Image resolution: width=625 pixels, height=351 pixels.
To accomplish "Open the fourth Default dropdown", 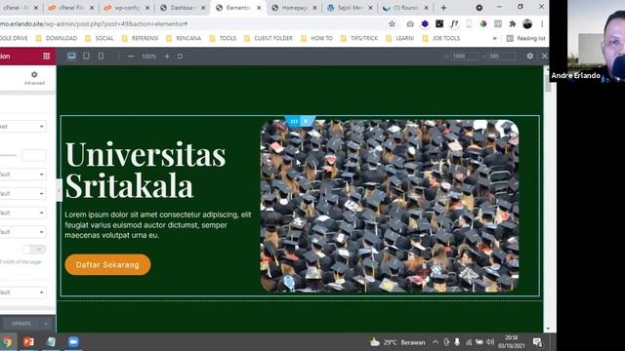I will [x=22, y=213].
